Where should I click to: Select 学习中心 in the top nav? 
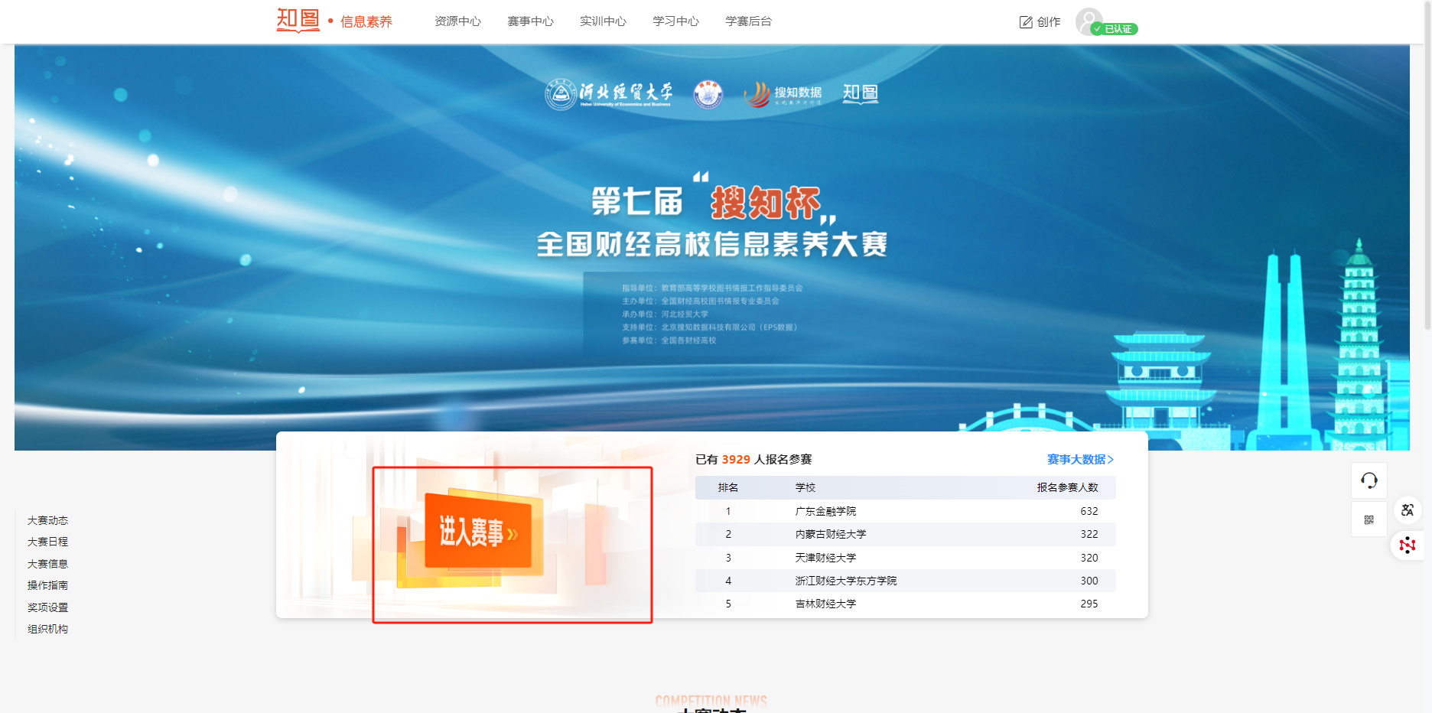pyautogui.click(x=675, y=21)
